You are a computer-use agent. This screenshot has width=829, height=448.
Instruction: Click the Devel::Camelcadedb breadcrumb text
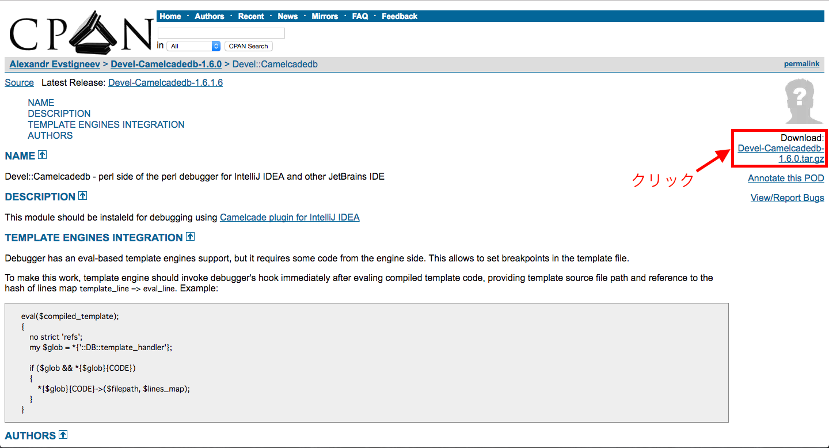tap(275, 64)
